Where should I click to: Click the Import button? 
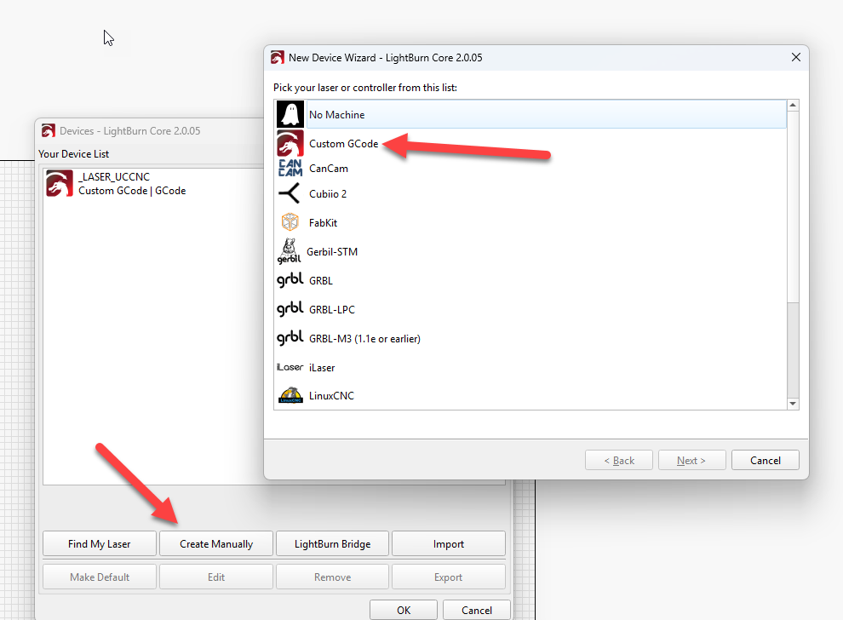coord(448,543)
